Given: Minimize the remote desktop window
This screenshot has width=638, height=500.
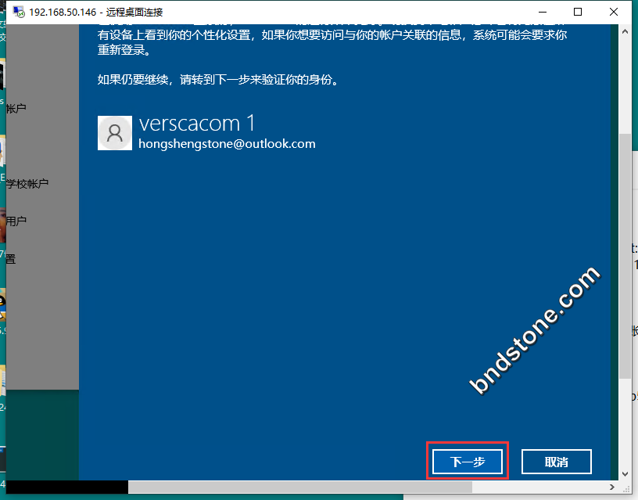Looking at the screenshot, I should [541, 12].
